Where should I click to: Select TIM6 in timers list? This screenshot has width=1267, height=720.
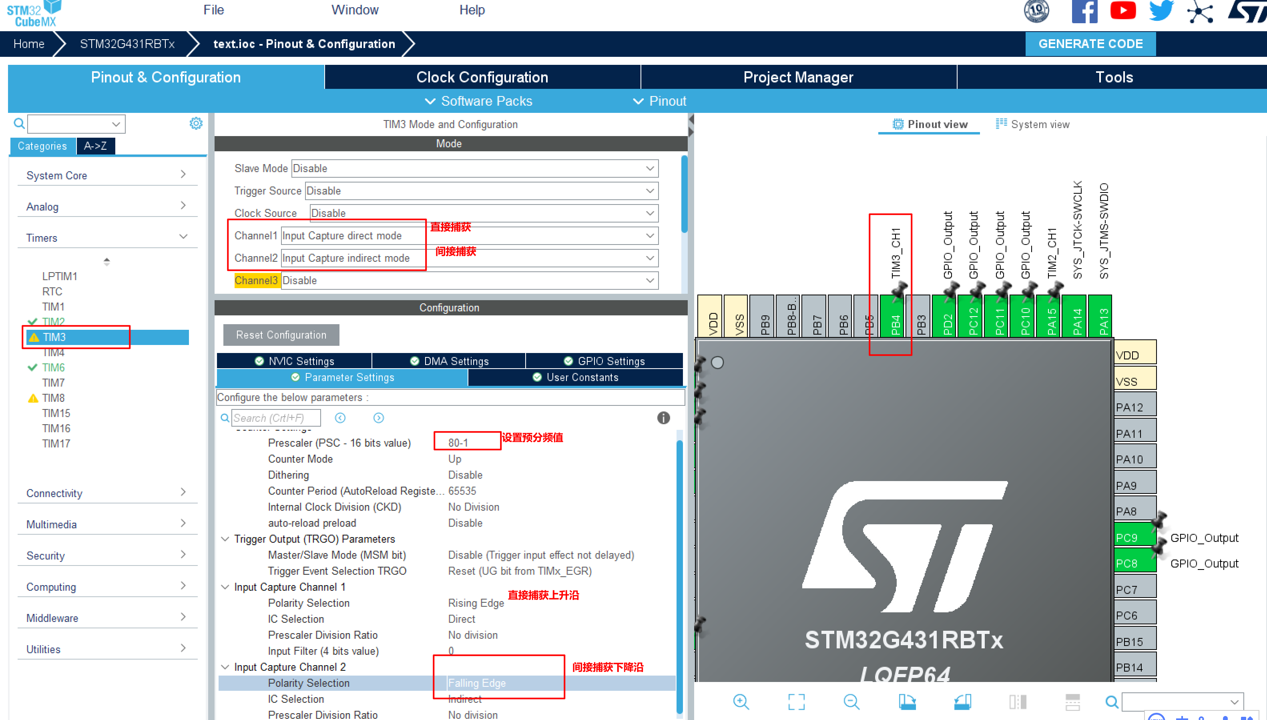click(53, 367)
